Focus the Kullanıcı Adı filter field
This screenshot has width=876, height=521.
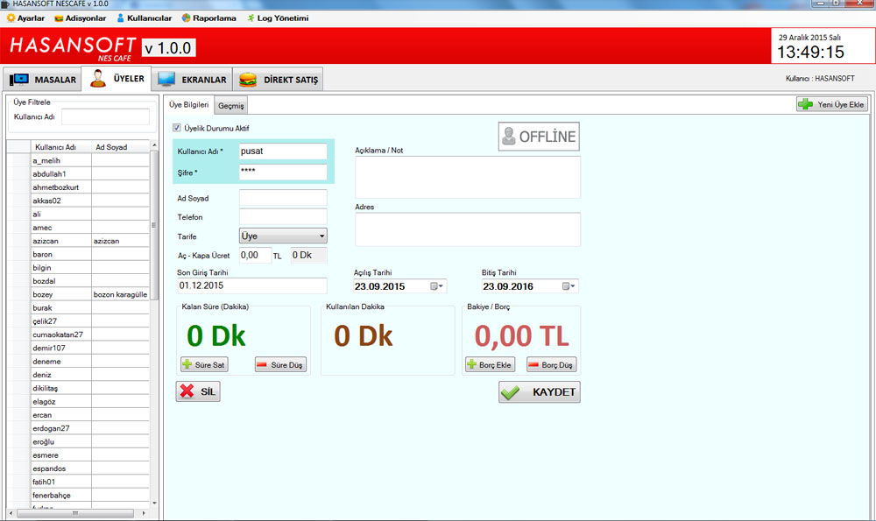(x=106, y=116)
